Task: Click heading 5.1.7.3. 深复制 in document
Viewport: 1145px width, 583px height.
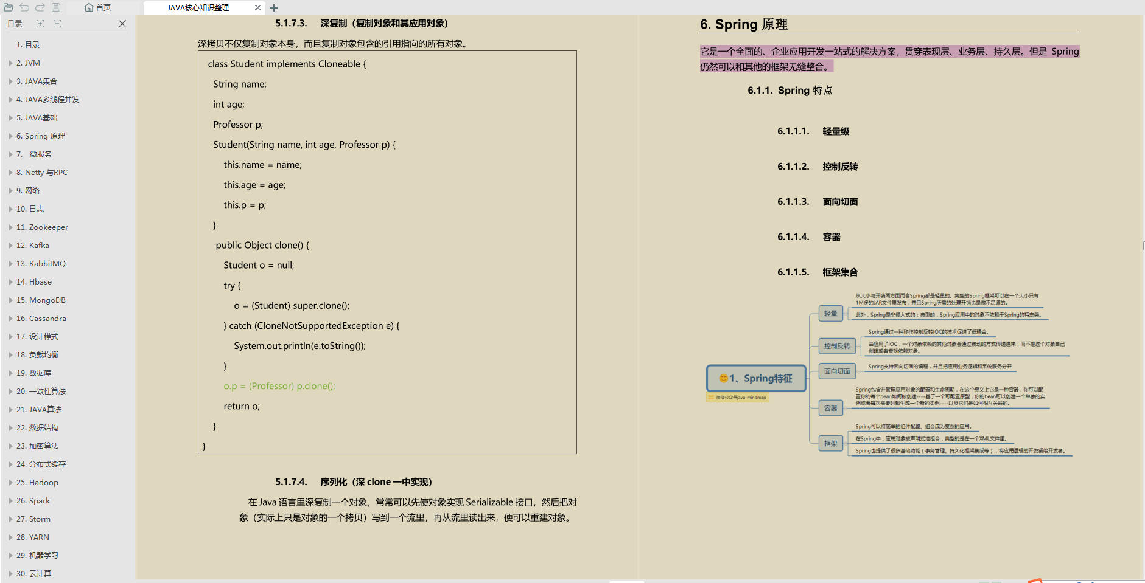Action: pyautogui.click(x=362, y=24)
